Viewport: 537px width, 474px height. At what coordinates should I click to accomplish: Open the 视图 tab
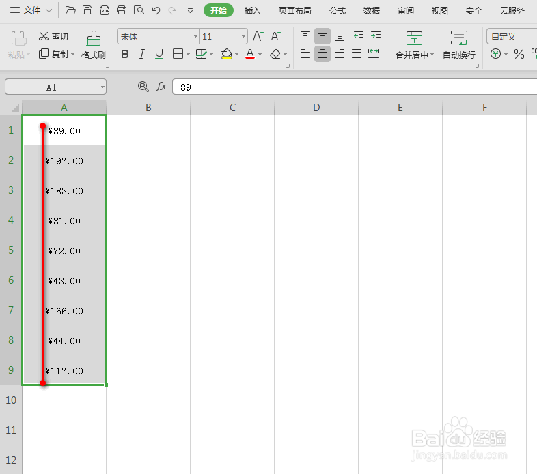point(440,11)
